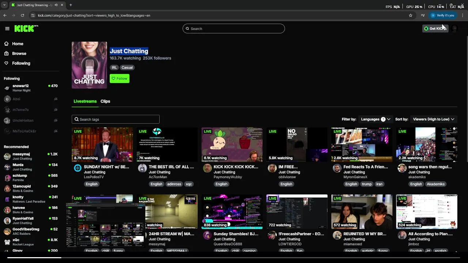Open IM FREE stream thumbnail

click(x=297, y=145)
